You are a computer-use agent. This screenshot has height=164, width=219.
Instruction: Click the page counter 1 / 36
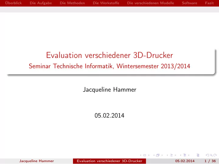pos(210,161)
